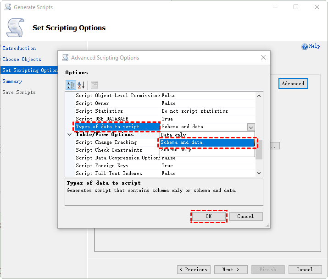Choose 'Schema only' from dropdown list
The height and width of the screenshot is (279, 328).
[207, 150]
